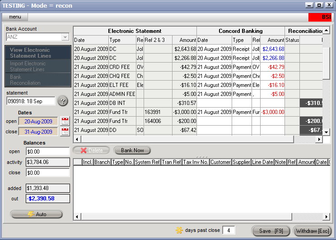
Task: Click the Branch column header
Action: point(102,162)
